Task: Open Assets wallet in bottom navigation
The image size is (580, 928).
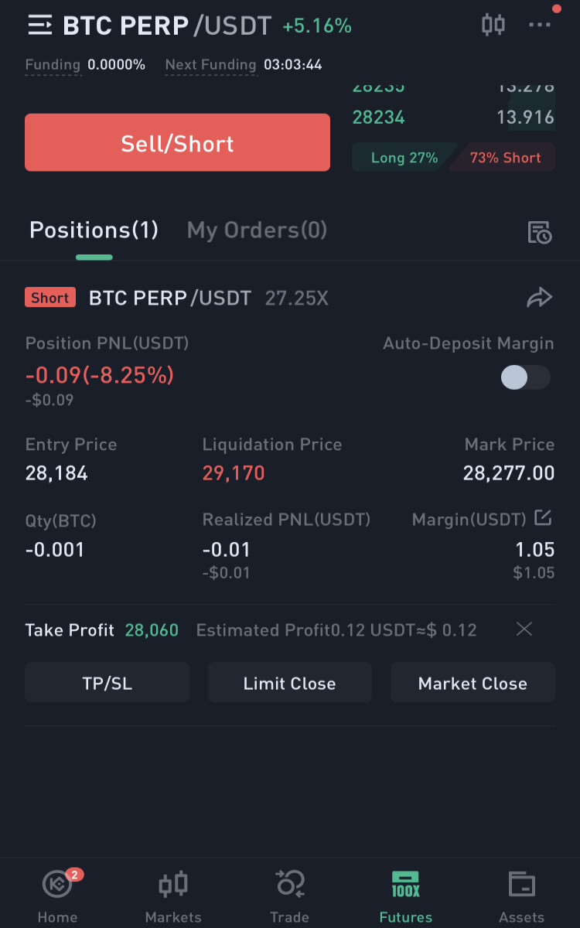Action: point(522,896)
